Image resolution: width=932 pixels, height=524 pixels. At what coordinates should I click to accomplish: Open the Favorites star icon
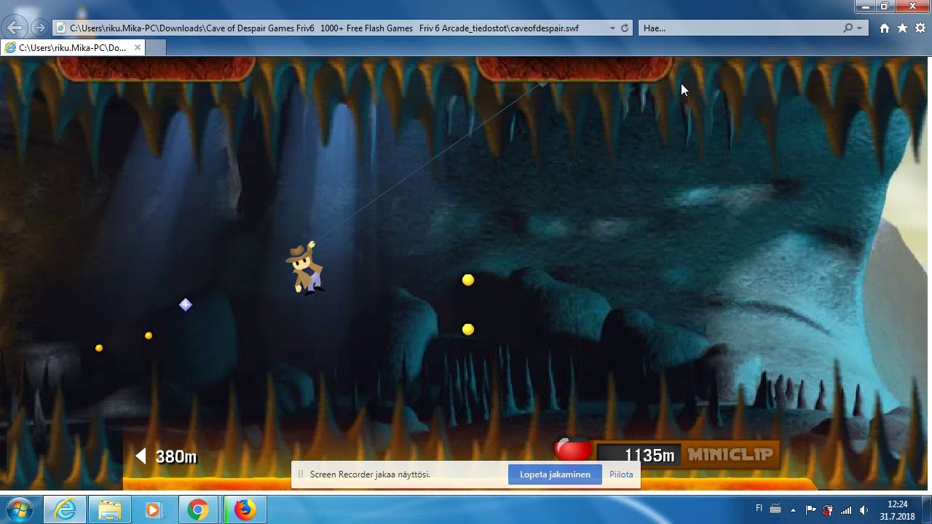[902, 28]
